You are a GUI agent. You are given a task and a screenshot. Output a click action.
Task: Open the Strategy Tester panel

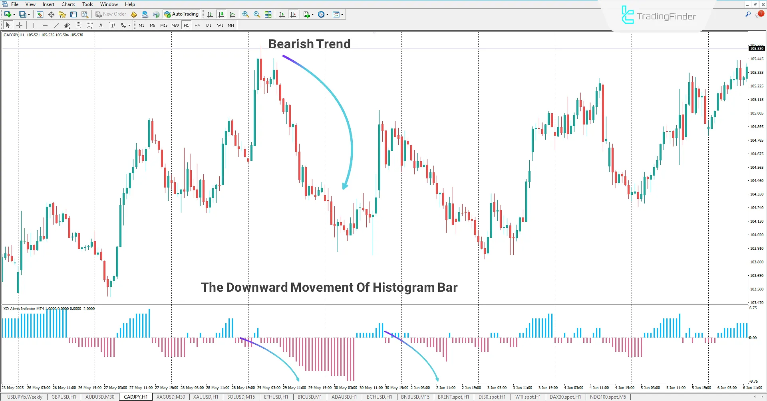pyautogui.click(x=84, y=14)
